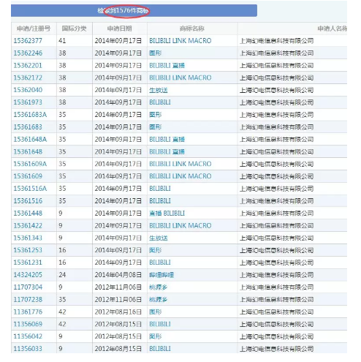This screenshot has height=362, width=361.
Task: Open application number 15362172
Action: [x=28, y=78]
